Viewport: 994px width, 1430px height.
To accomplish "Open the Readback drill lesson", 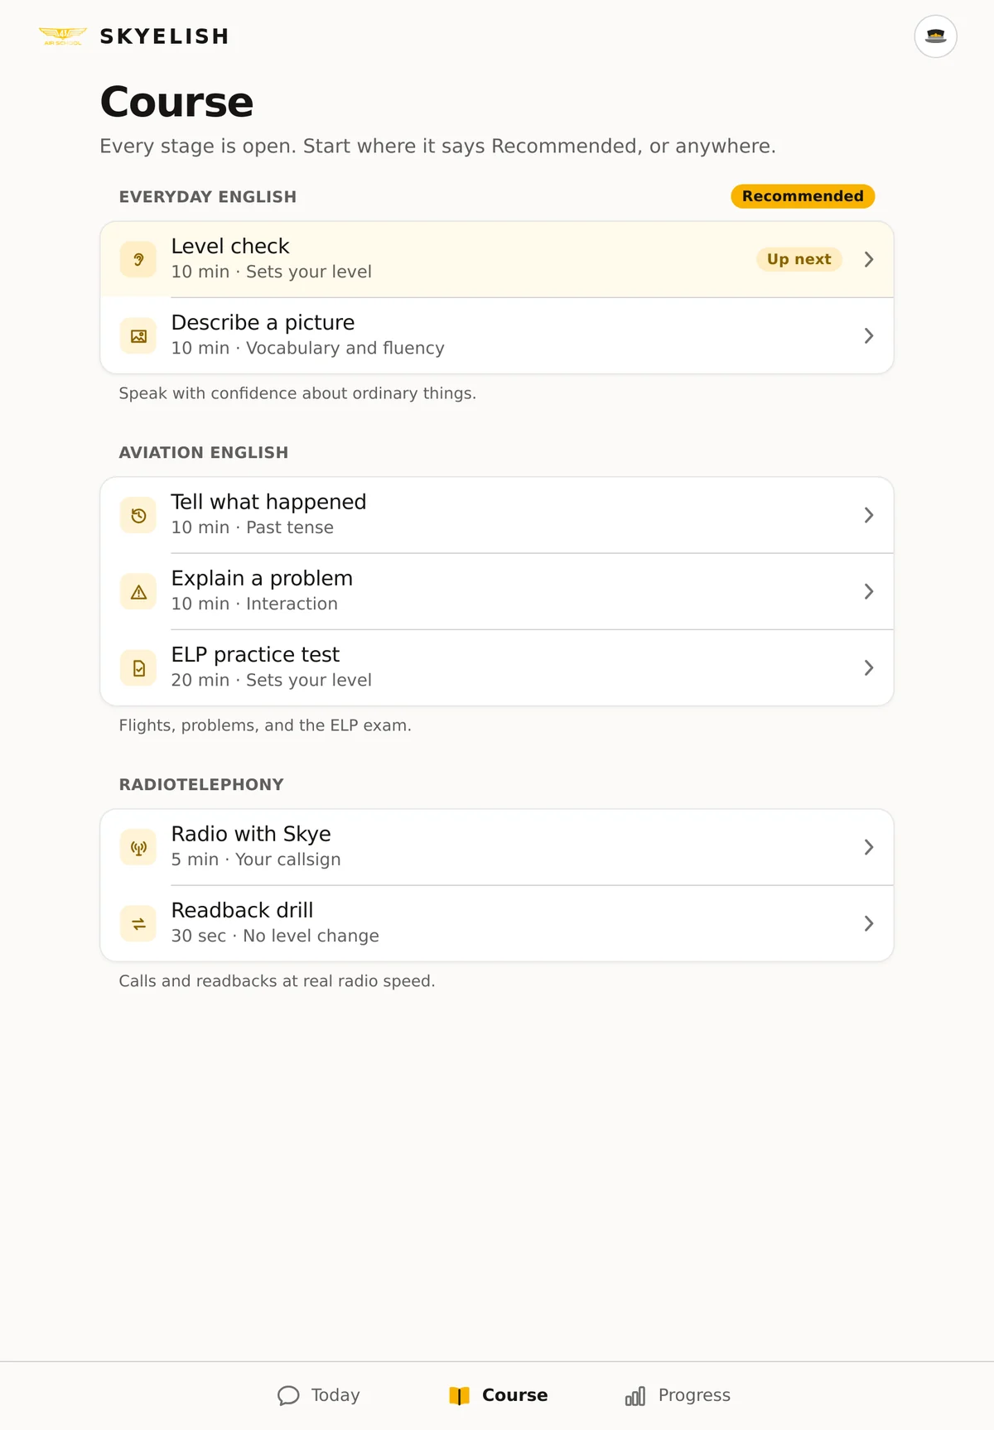I will 497,923.
